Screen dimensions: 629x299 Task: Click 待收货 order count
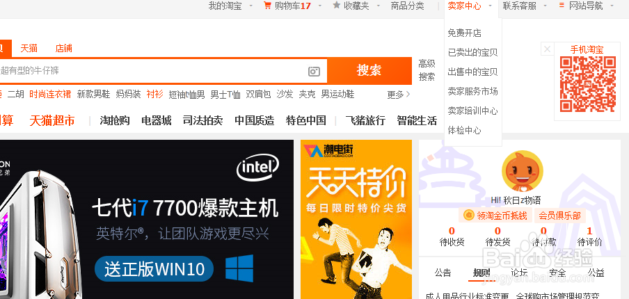point(452,237)
